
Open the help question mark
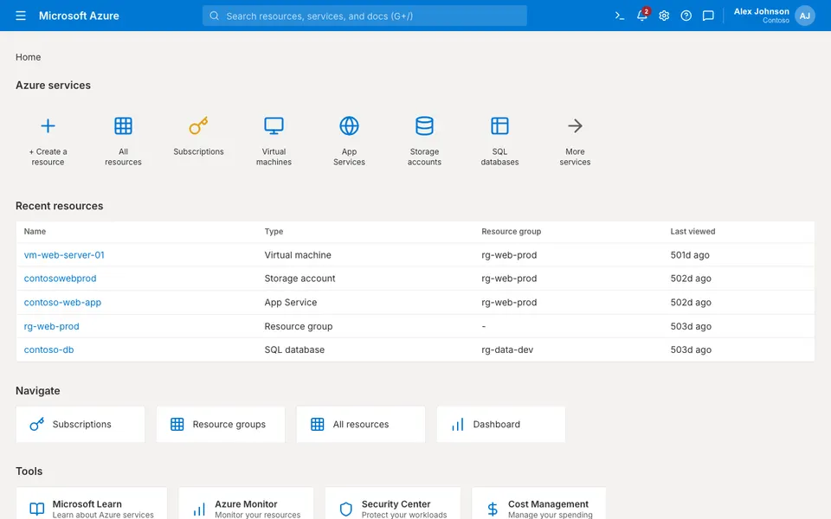(686, 16)
